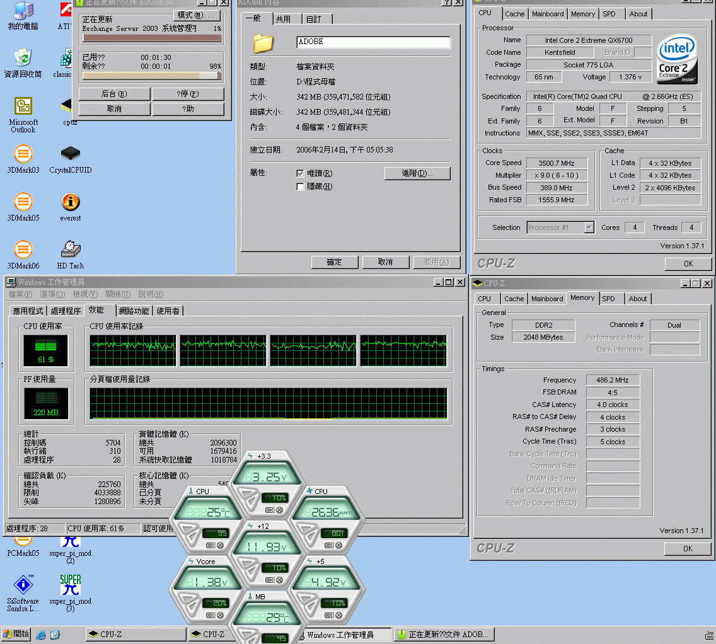Viewport: 716px width, 644px height.
Task: Click the ADOBE folder name field
Action: [x=373, y=42]
